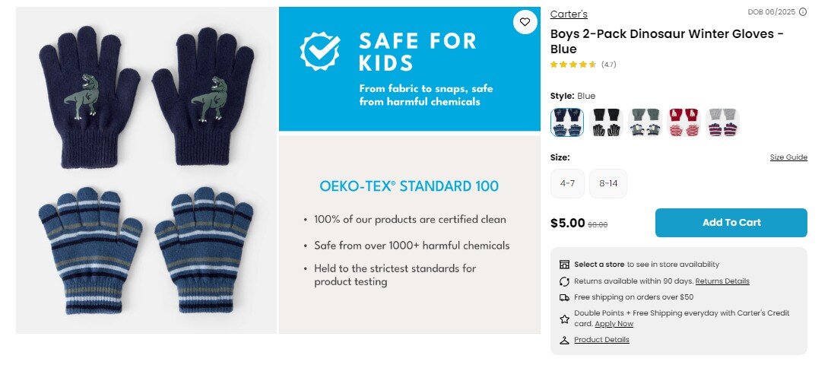Expand Product Details link
This screenshot has height=368, width=831.
pos(601,340)
